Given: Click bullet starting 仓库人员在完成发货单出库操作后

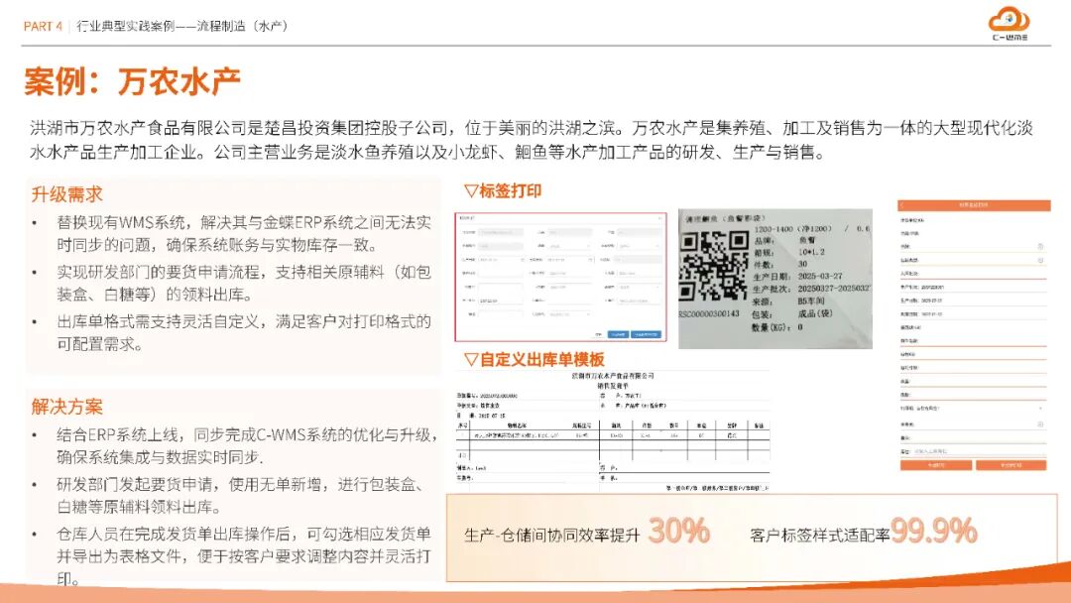Looking at the screenshot, I should click(244, 556).
